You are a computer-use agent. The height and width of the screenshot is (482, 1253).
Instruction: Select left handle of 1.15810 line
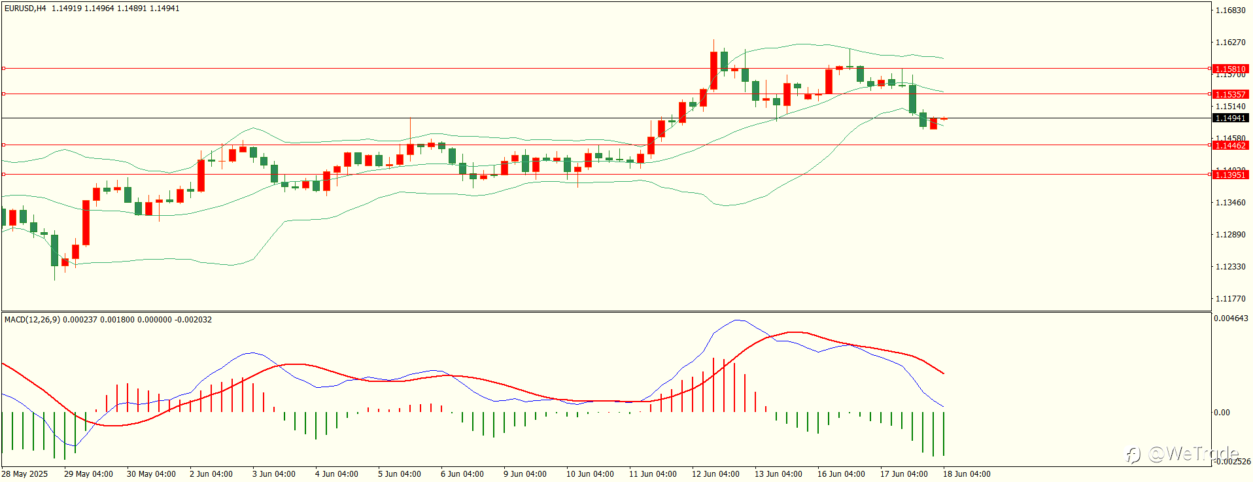(x=3, y=68)
